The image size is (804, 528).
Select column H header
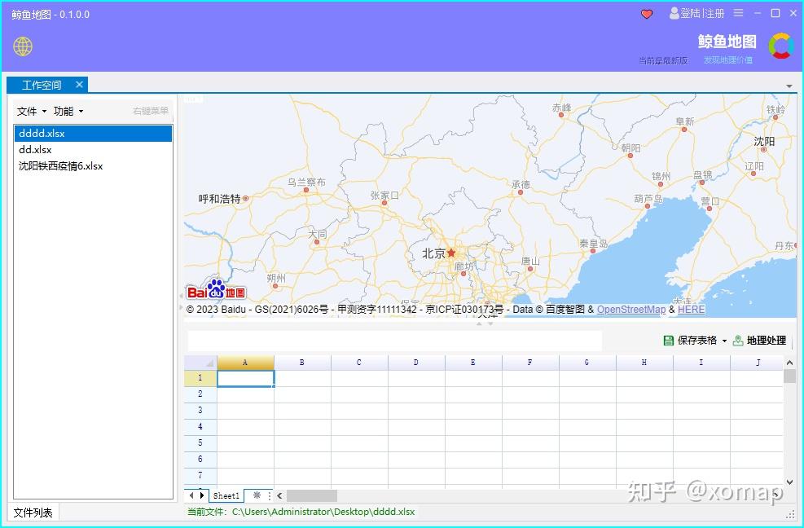644,363
